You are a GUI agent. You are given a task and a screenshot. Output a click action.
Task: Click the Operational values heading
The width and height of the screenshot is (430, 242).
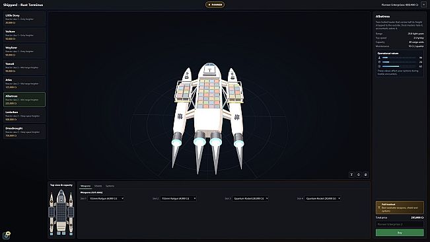pyautogui.click(x=388, y=54)
